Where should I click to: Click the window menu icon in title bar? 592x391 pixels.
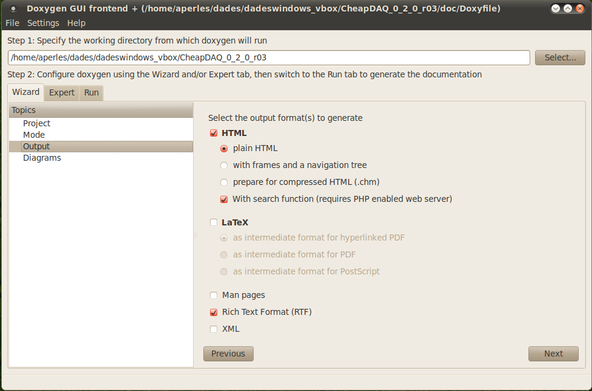tap(13, 8)
